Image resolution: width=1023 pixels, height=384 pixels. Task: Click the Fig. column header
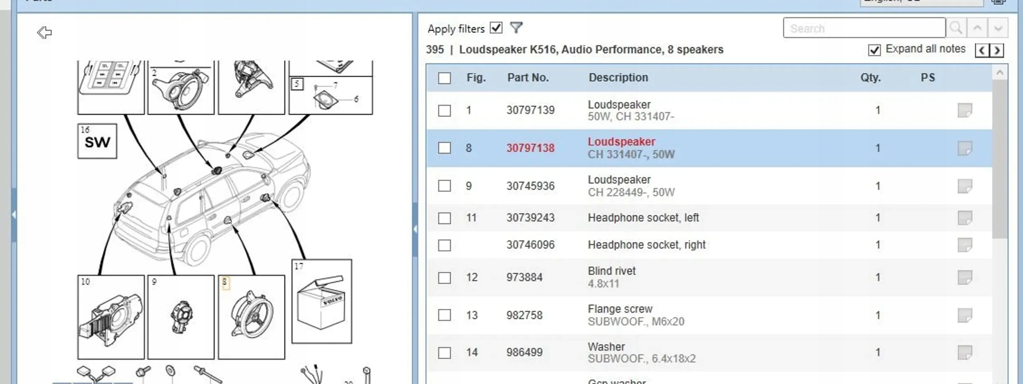click(x=476, y=78)
